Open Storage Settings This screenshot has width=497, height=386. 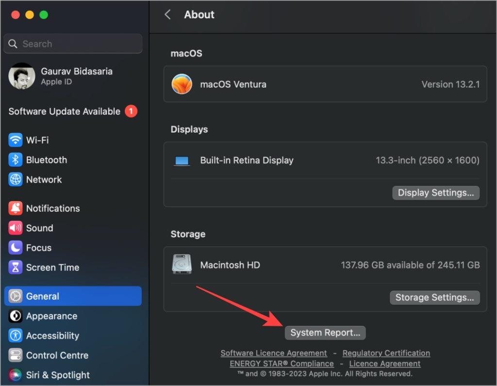434,297
